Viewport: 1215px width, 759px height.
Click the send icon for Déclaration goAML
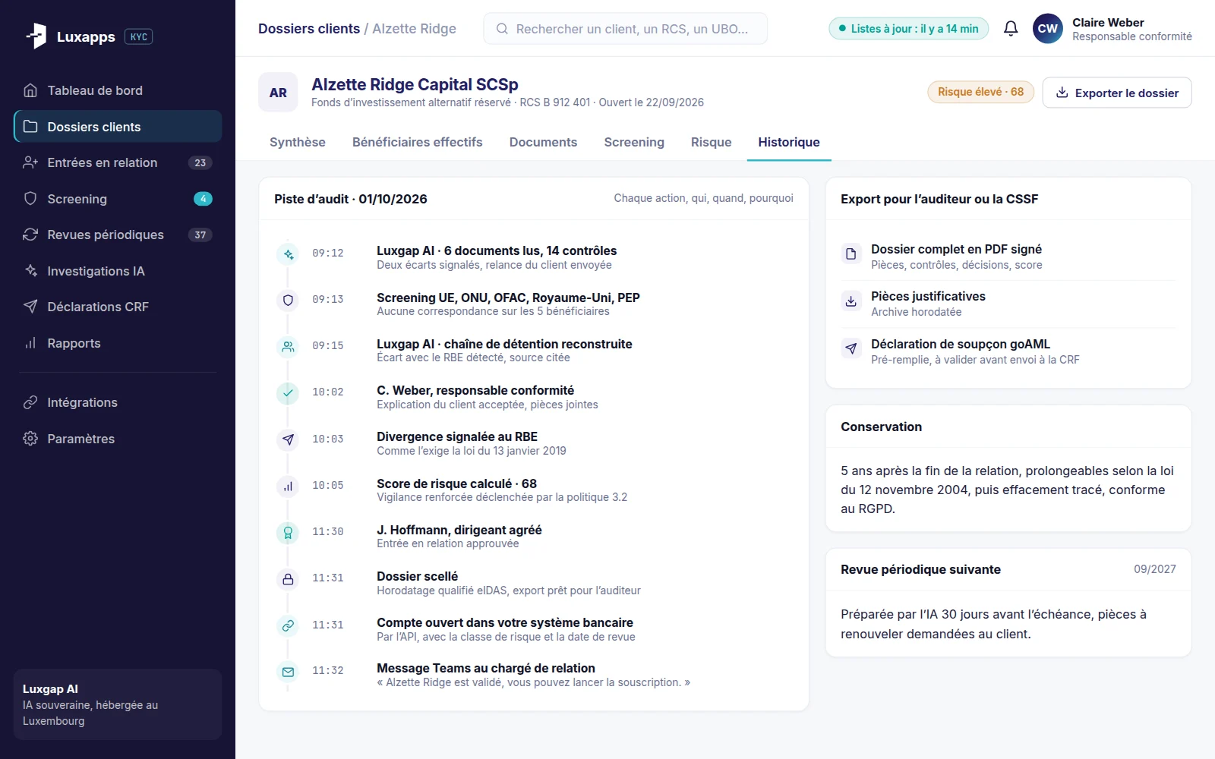click(x=851, y=348)
